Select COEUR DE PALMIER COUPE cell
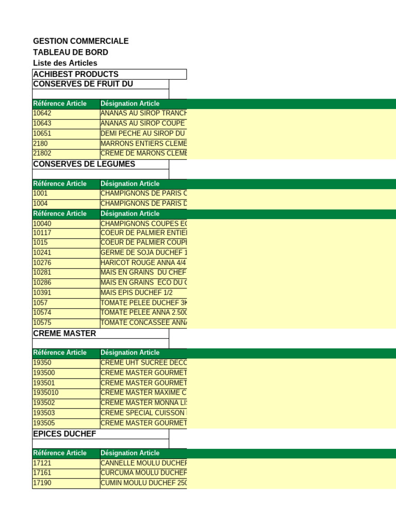The height and width of the screenshot is (529, 396). tap(143, 243)
